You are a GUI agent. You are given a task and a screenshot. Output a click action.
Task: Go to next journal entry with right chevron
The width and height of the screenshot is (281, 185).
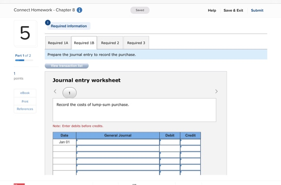[x=216, y=91]
